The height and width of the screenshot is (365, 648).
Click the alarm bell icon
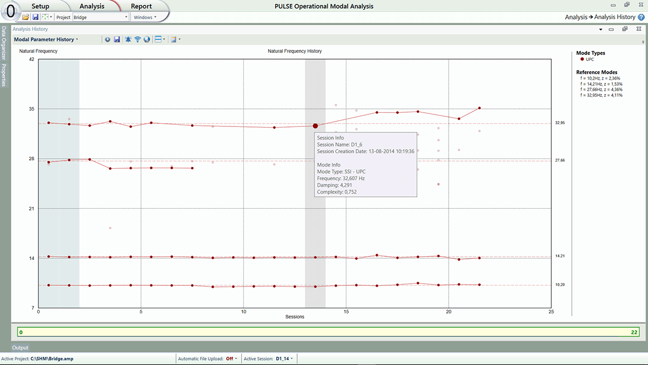click(x=128, y=40)
